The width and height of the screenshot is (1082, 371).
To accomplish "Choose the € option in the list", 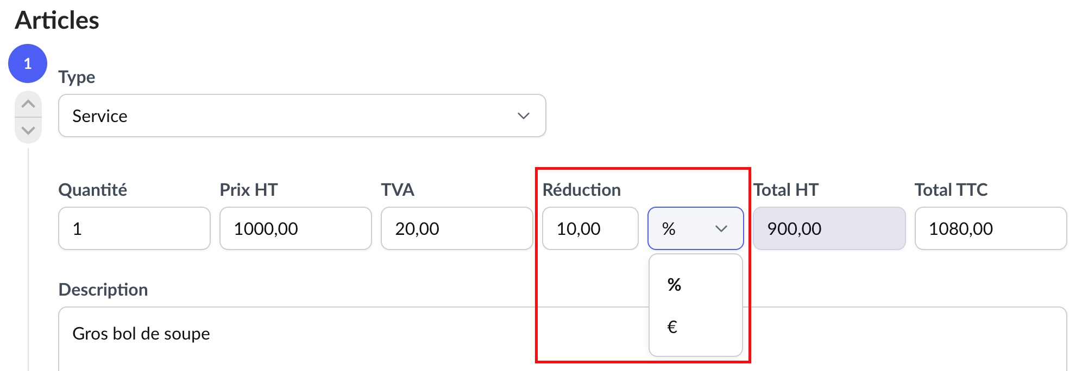I will click(x=672, y=327).
